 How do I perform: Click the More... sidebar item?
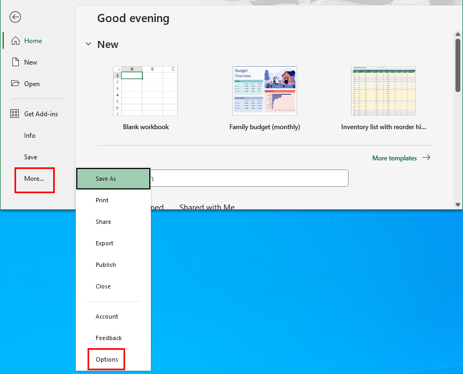(x=34, y=179)
